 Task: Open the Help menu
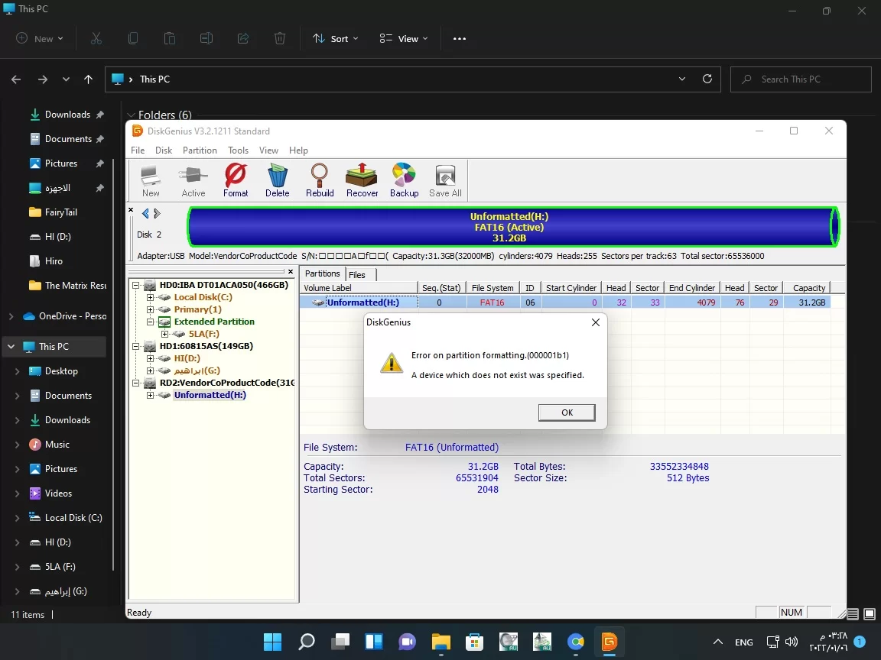click(x=298, y=150)
